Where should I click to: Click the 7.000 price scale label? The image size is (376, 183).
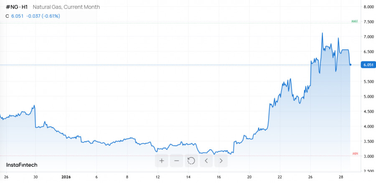pos(368,37)
